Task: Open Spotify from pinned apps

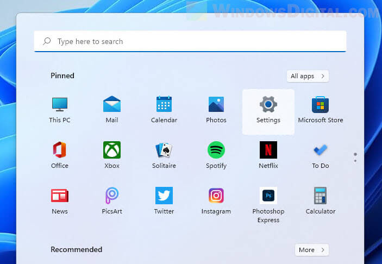Action: coord(216,155)
